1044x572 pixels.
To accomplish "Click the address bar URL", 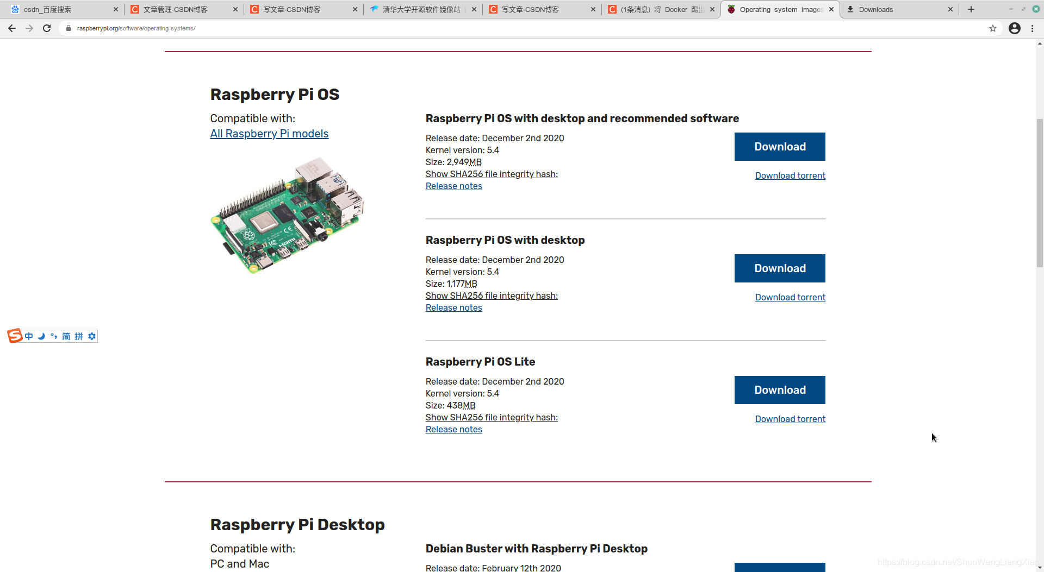I will [136, 28].
